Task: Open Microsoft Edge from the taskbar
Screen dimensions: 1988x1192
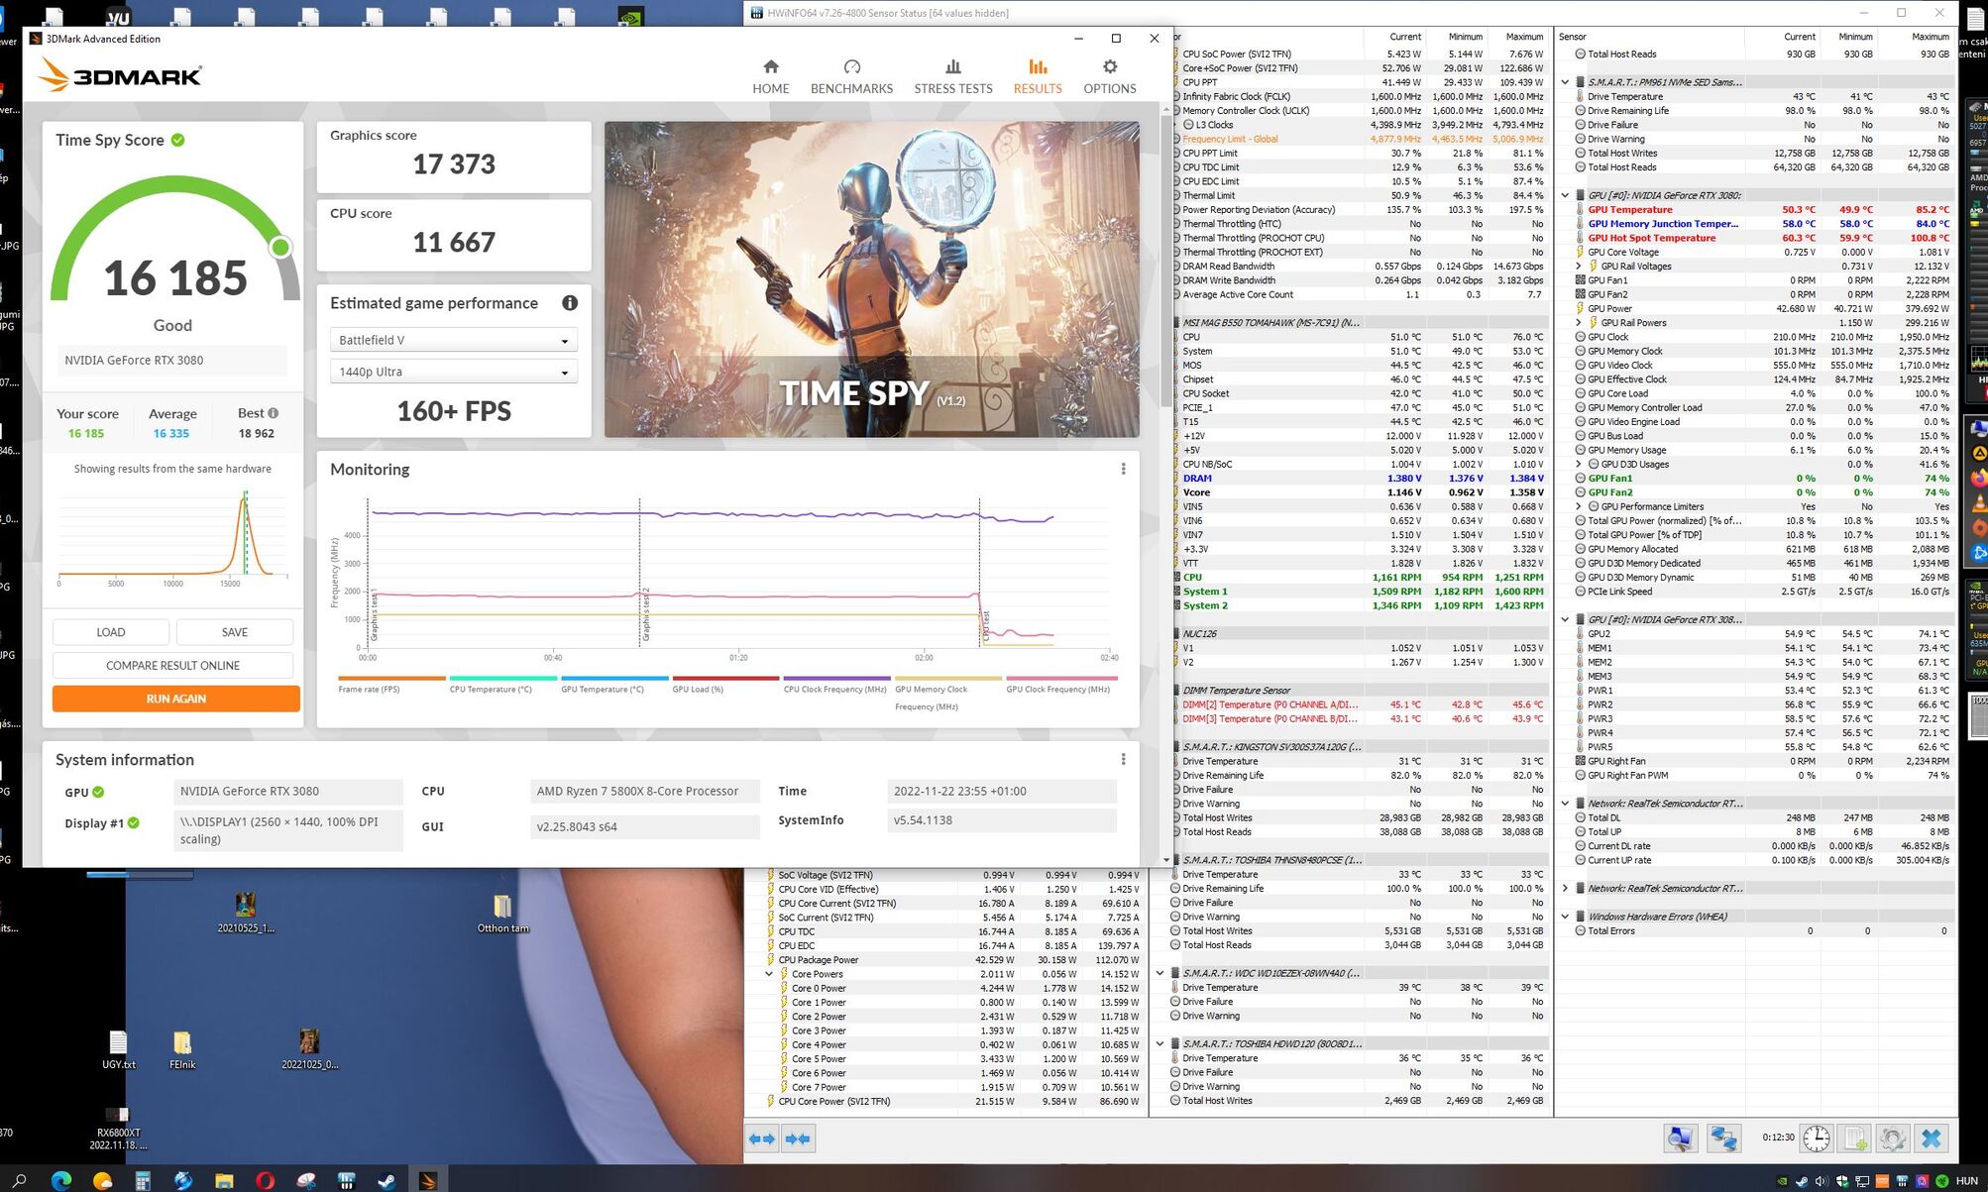Action: pyautogui.click(x=61, y=1180)
